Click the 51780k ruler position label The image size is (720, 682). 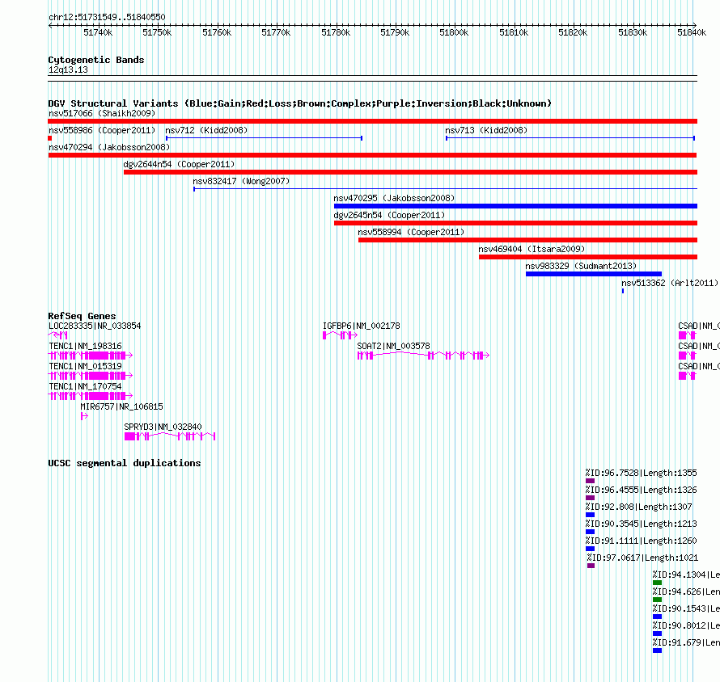[336, 32]
